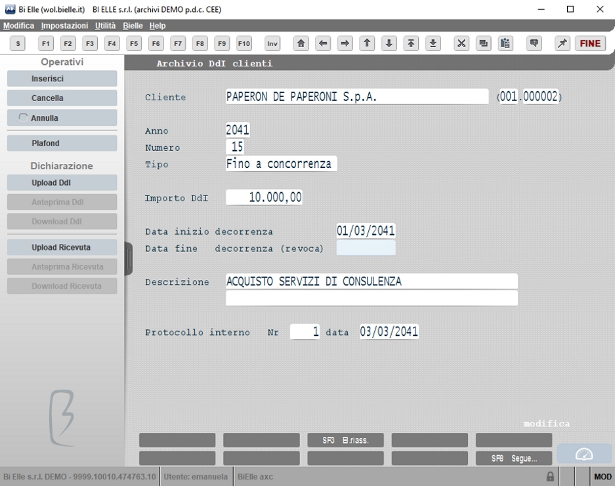Click the S key button in toolbar
This screenshot has width=615, height=486.
point(18,43)
